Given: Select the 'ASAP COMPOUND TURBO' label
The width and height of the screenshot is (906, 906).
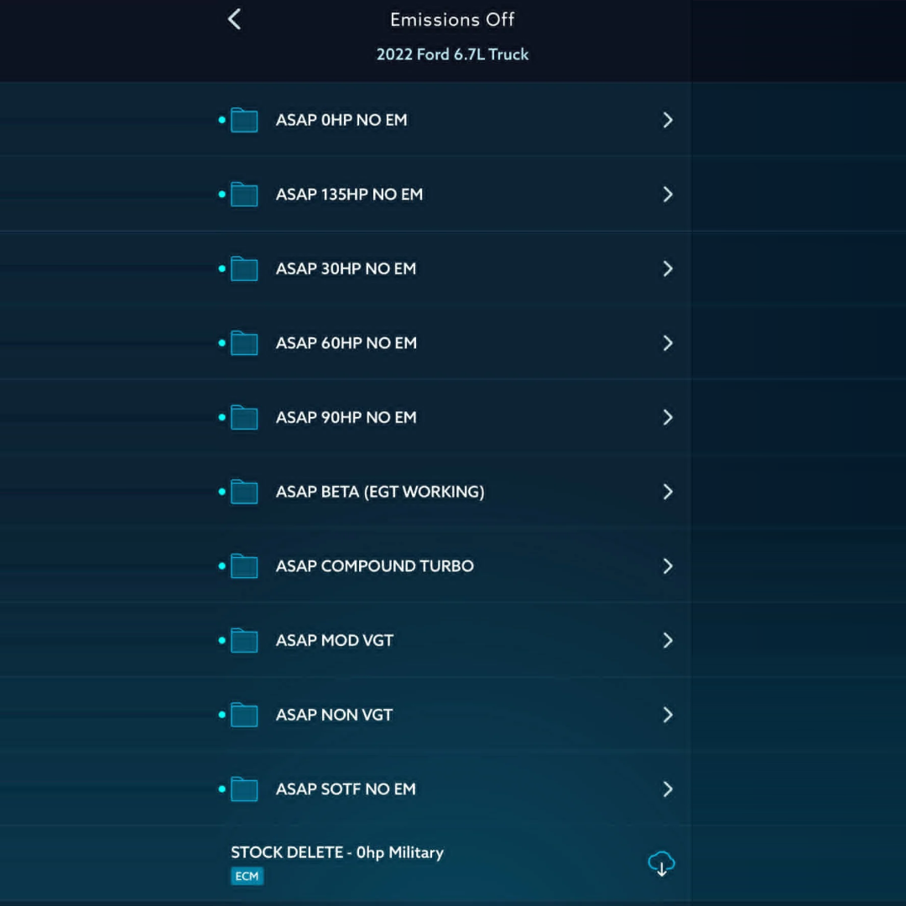Looking at the screenshot, I should [x=375, y=566].
